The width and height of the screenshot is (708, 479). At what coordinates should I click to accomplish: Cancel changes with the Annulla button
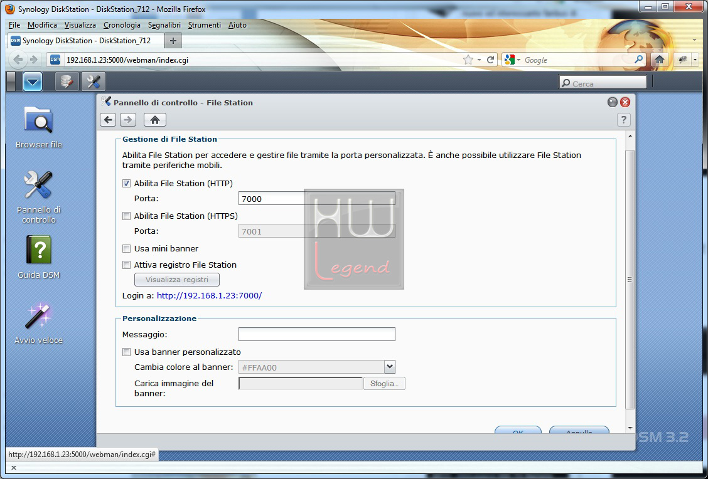coord(579,430)
